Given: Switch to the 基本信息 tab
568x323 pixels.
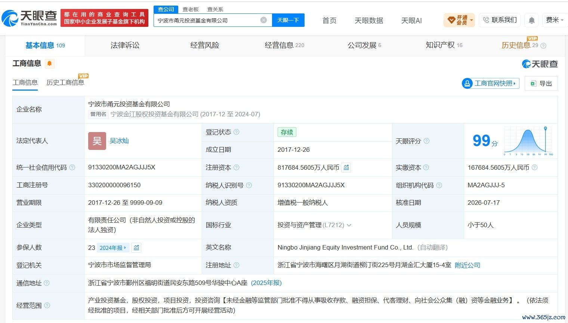Looking at the screenshot, I should 45,46.
